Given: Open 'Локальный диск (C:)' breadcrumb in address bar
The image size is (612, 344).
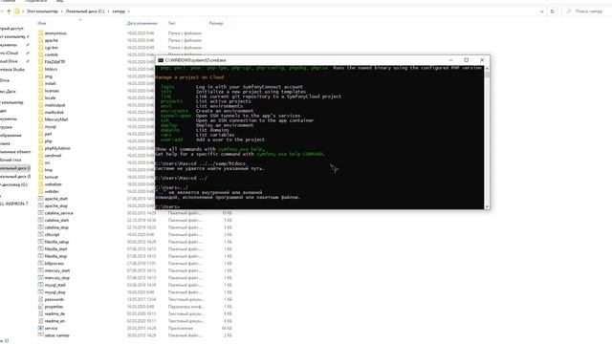Looking at the screenshot, I should click(85, 11).
